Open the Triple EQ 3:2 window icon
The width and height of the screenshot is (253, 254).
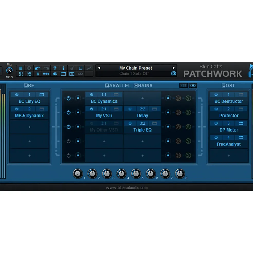pyautogui.click(x=155, y=123)
